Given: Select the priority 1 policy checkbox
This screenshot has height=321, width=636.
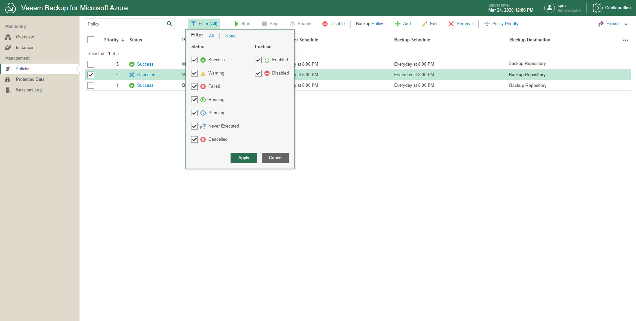Looking at the screenshot, I should coord(91,85).
